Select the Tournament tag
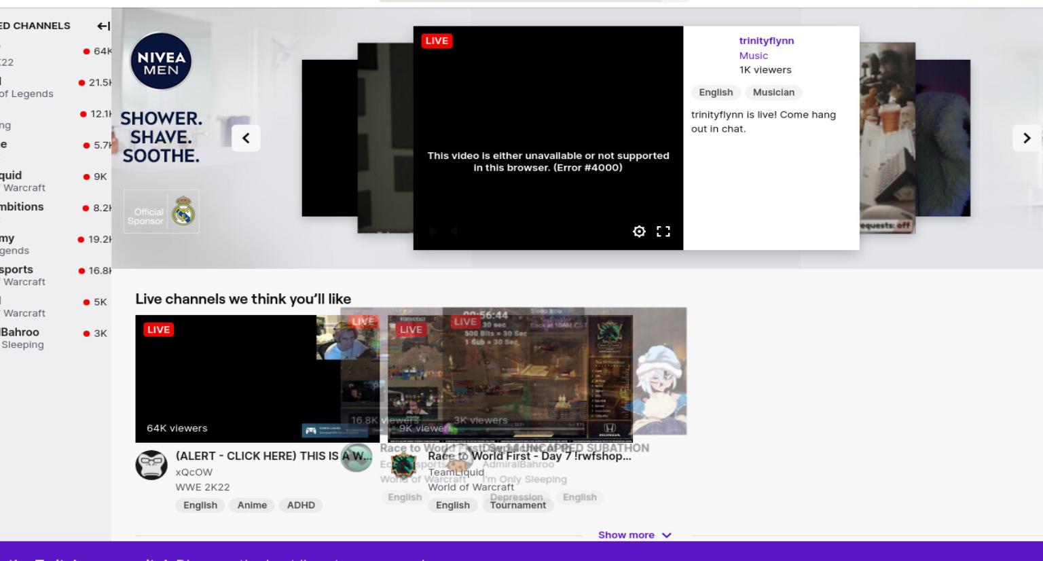The image size is (1043, 561). (x=518, y=505)
